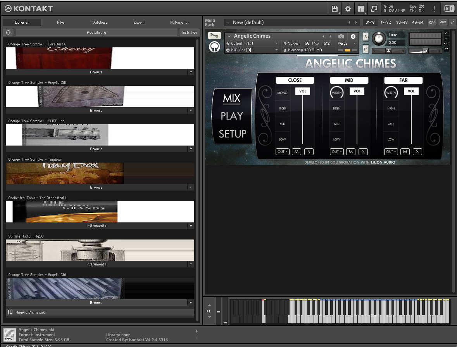Expand the info pane arrow
457x347 pixels.
click(197, 331)
